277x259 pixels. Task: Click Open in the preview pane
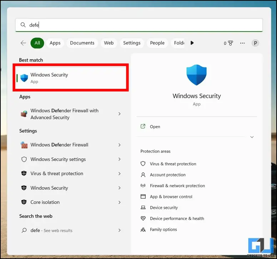[x=155, y=127]
